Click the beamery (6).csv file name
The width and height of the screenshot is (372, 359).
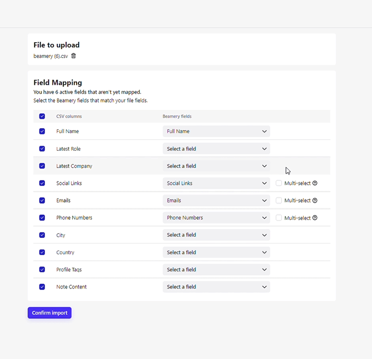click(51, 56)
